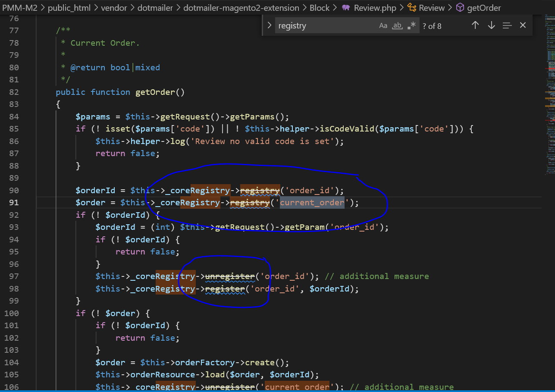The image size is (555, 392).
Task: Click 'create' method call on line 104
Action: (260, 362)
